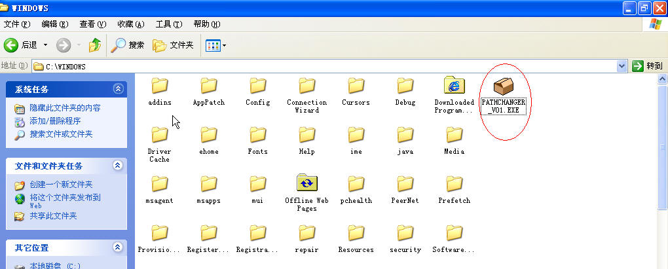Screen dimensions: 668x269
Task: Collapse the 其它位置 panel
Action: (x=118, y=247)
